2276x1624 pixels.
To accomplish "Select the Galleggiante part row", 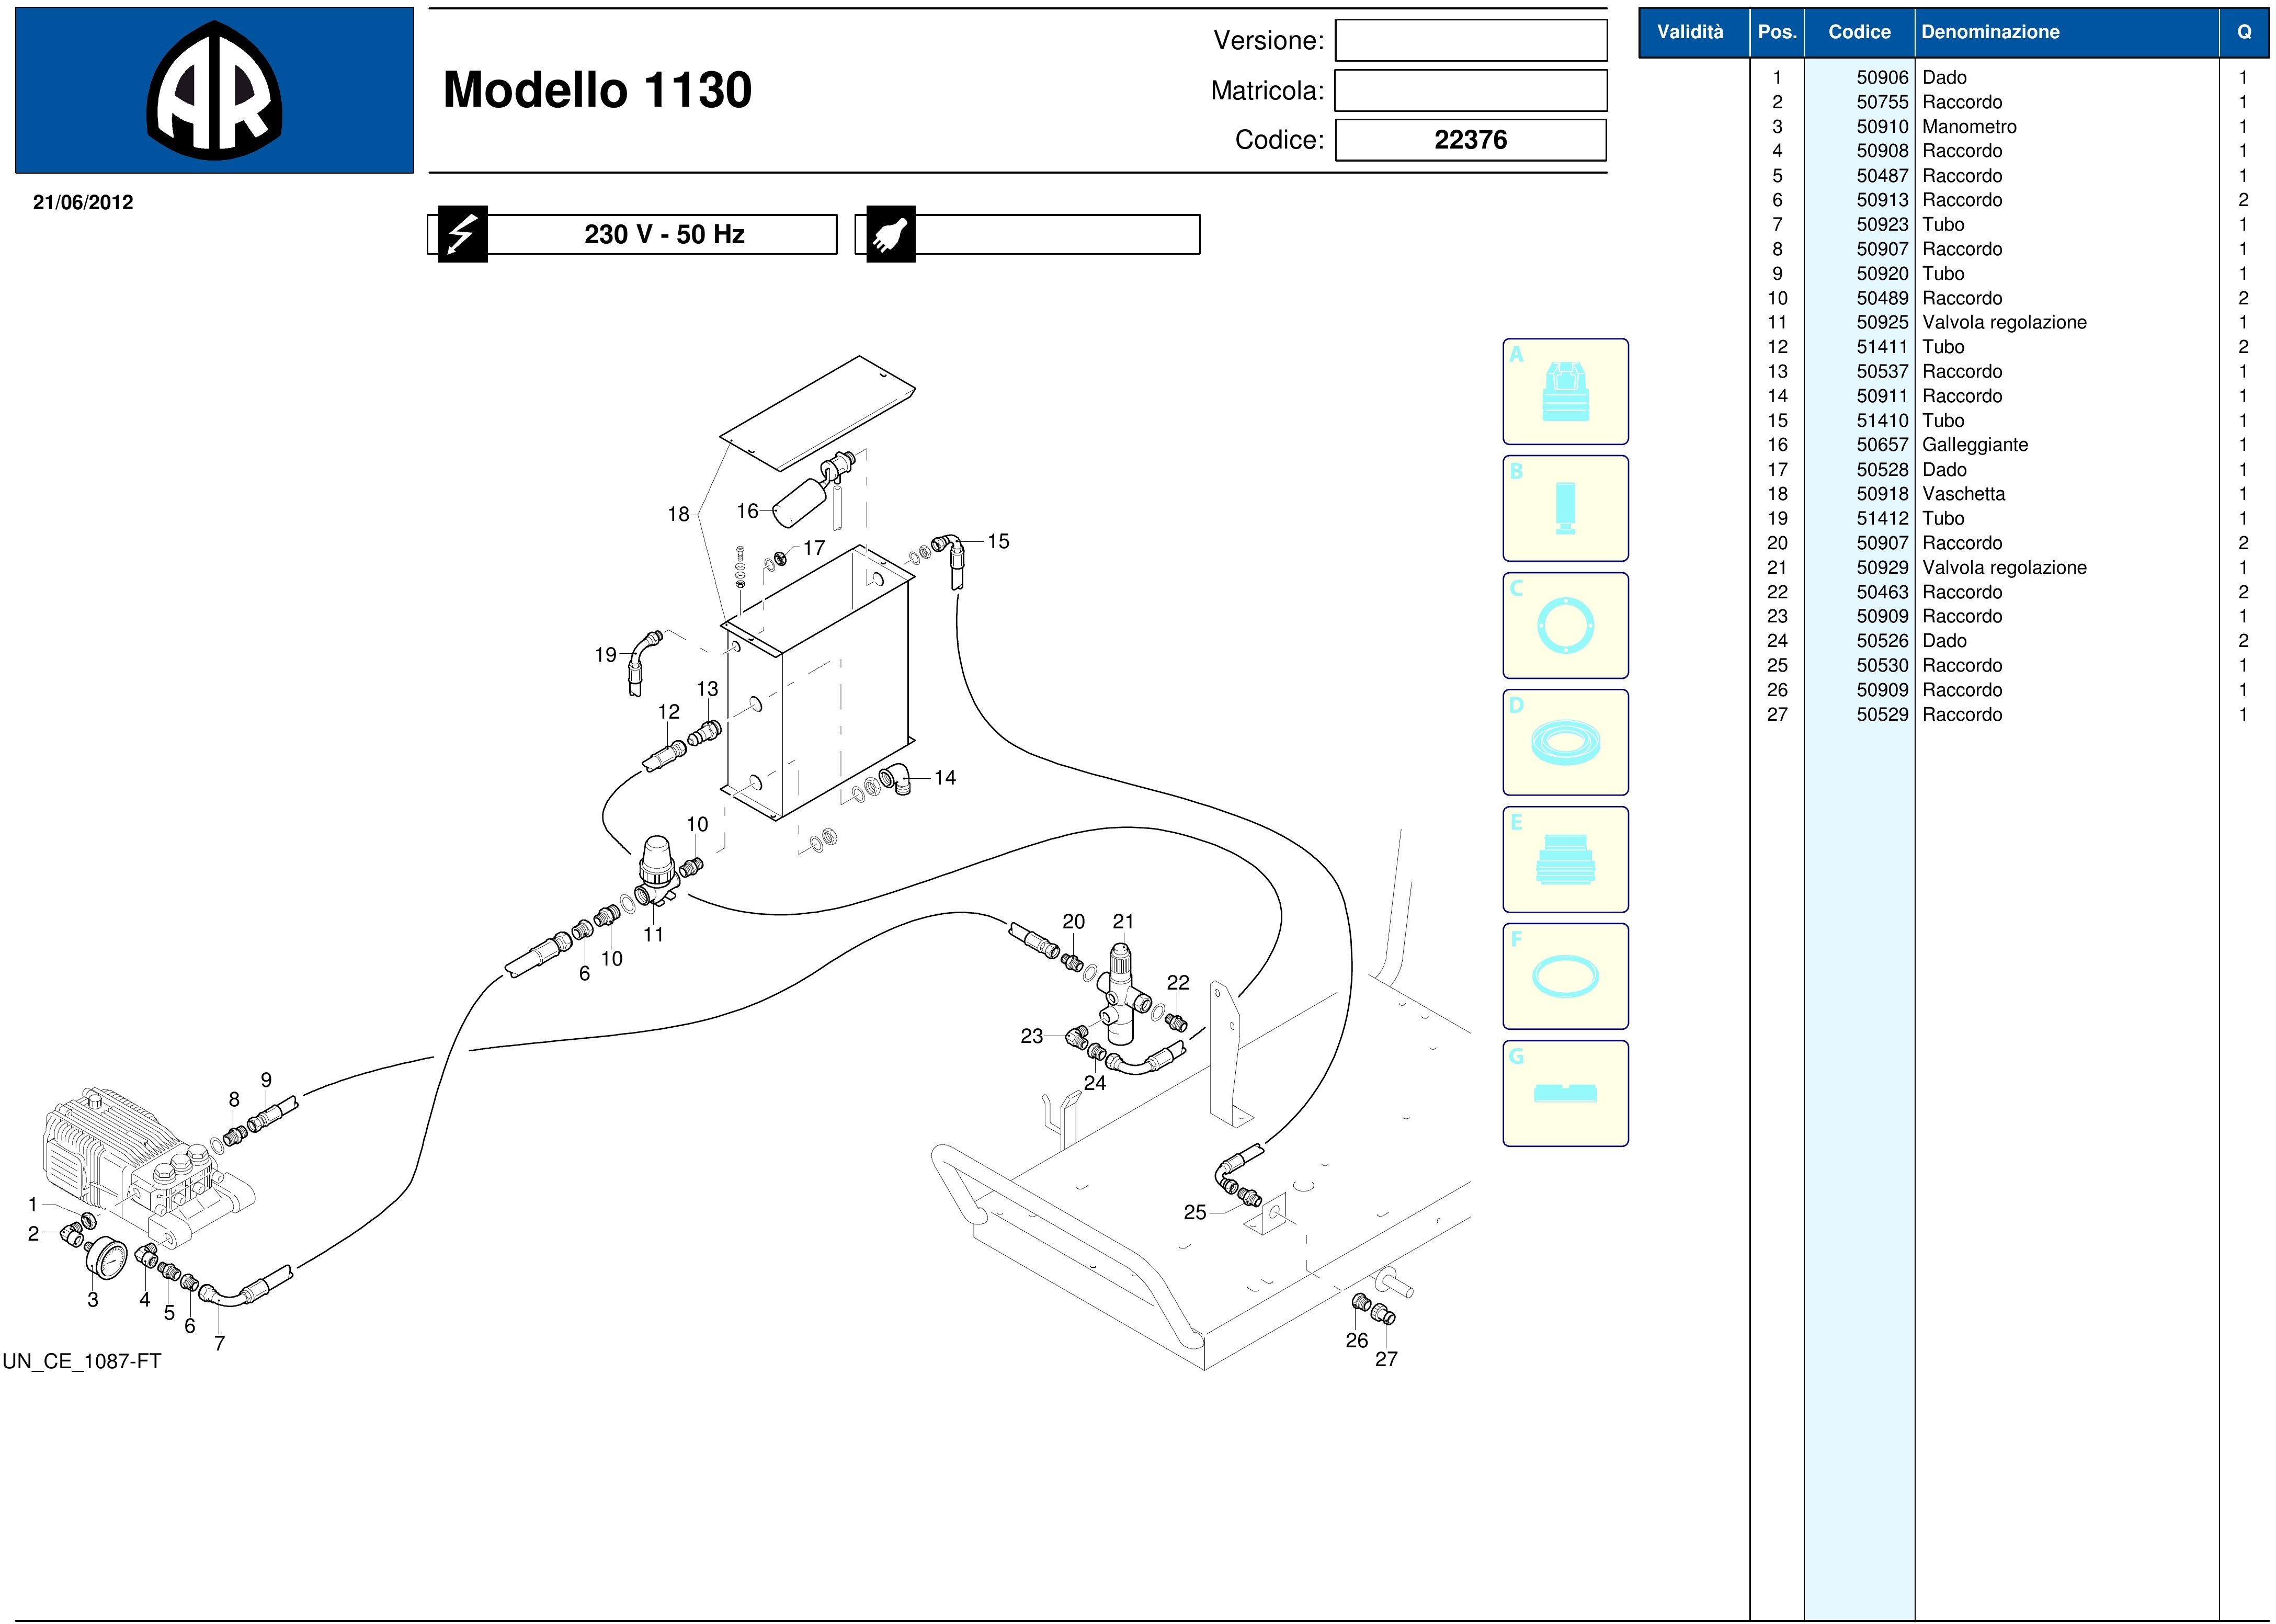I will 1974,445.
